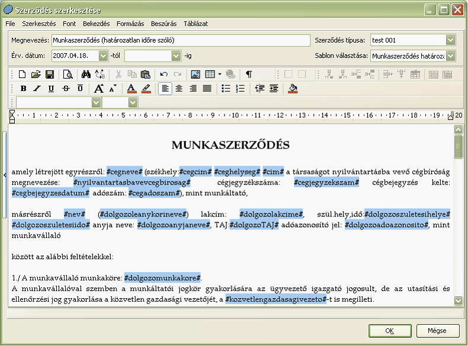This screenshot has width=468, height=346.
Task: Pick the text highlight color pen
Action: [x=146, y=89]
